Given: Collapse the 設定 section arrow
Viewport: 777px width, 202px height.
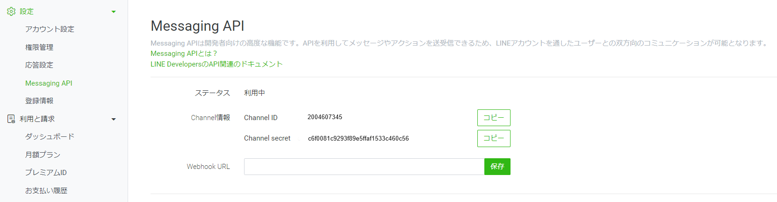Looking at the screenshot, I should coord(114,12).
